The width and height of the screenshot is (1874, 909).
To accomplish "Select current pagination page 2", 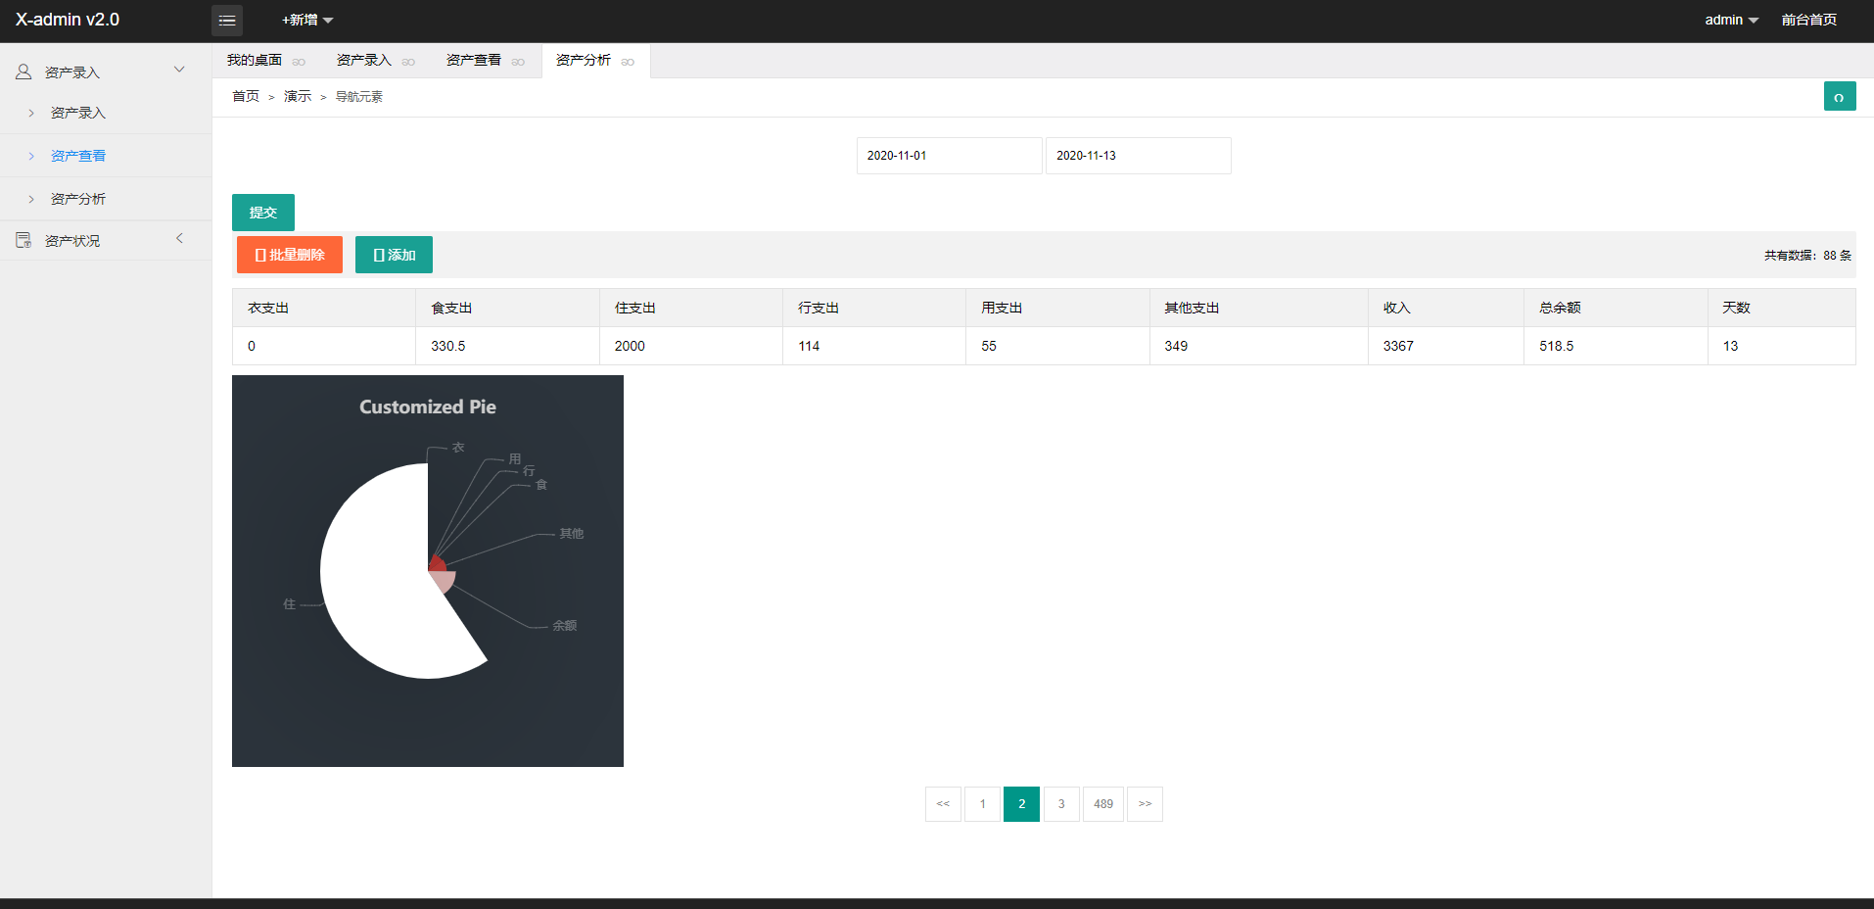I will [1022, 804].
